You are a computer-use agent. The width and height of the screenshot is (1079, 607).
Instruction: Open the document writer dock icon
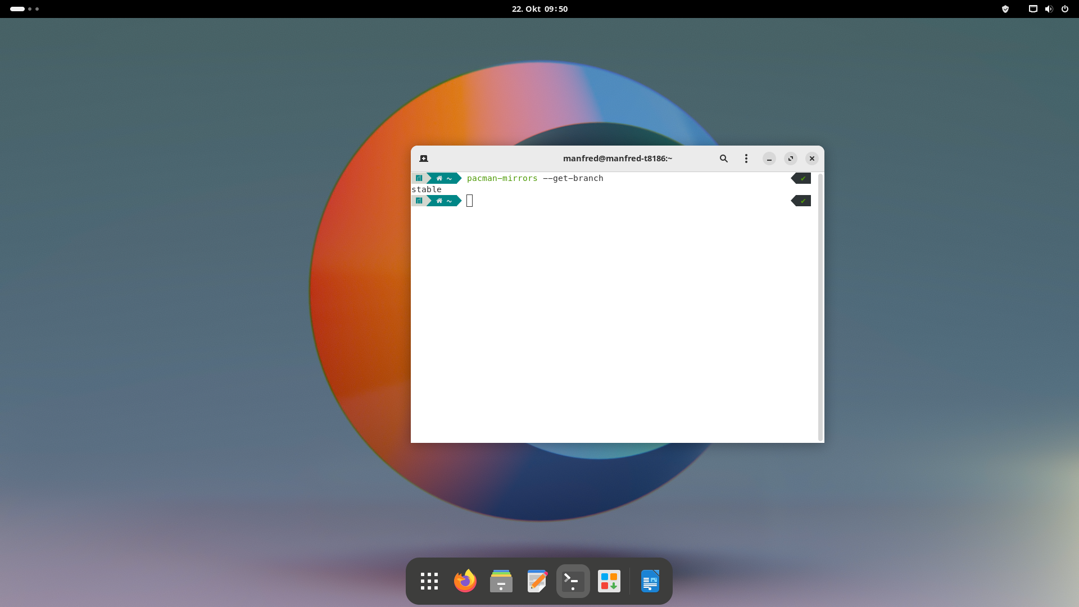650,581
